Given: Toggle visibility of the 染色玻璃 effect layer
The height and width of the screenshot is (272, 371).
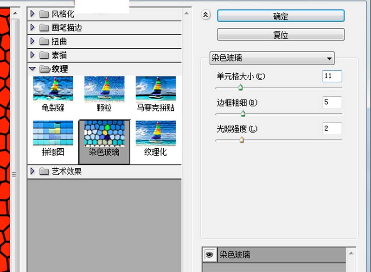Looking at the screenshot, I should (210, 254).
